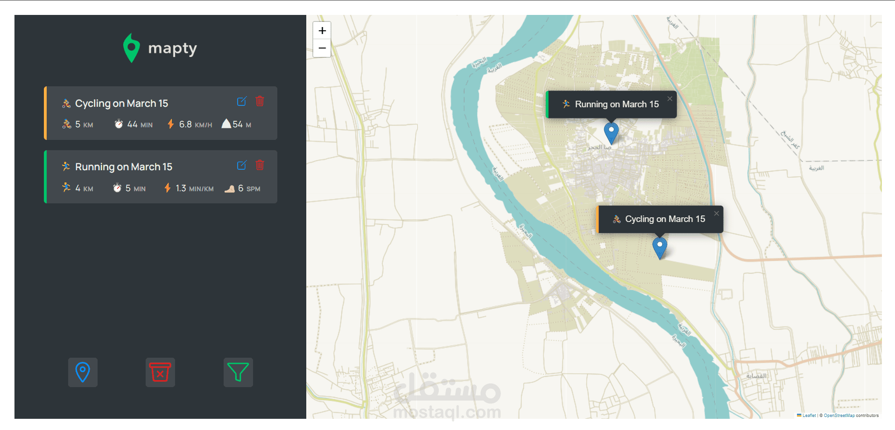Delete the Running on March 15 workout

click(260, 165)
